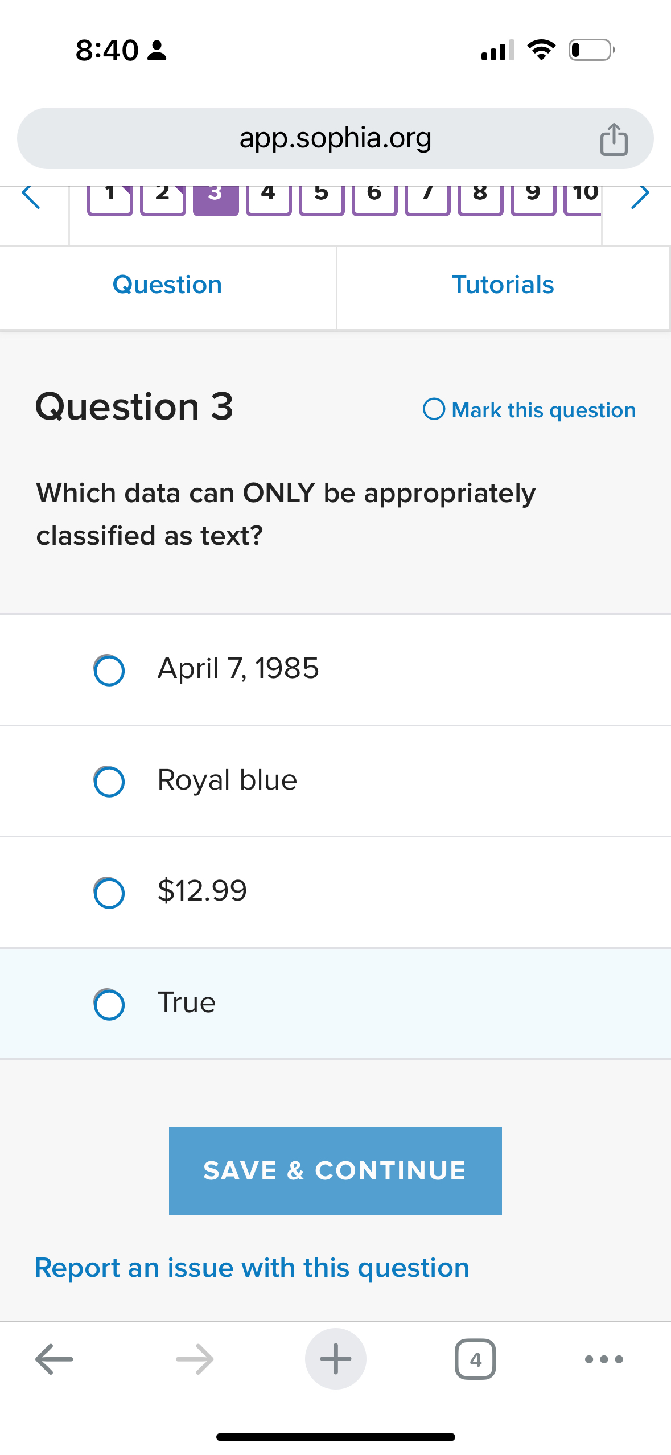Tap the profile icon beside the clock
The image size is (671, 1455).
pyautogui.click(x=156, y=51)
